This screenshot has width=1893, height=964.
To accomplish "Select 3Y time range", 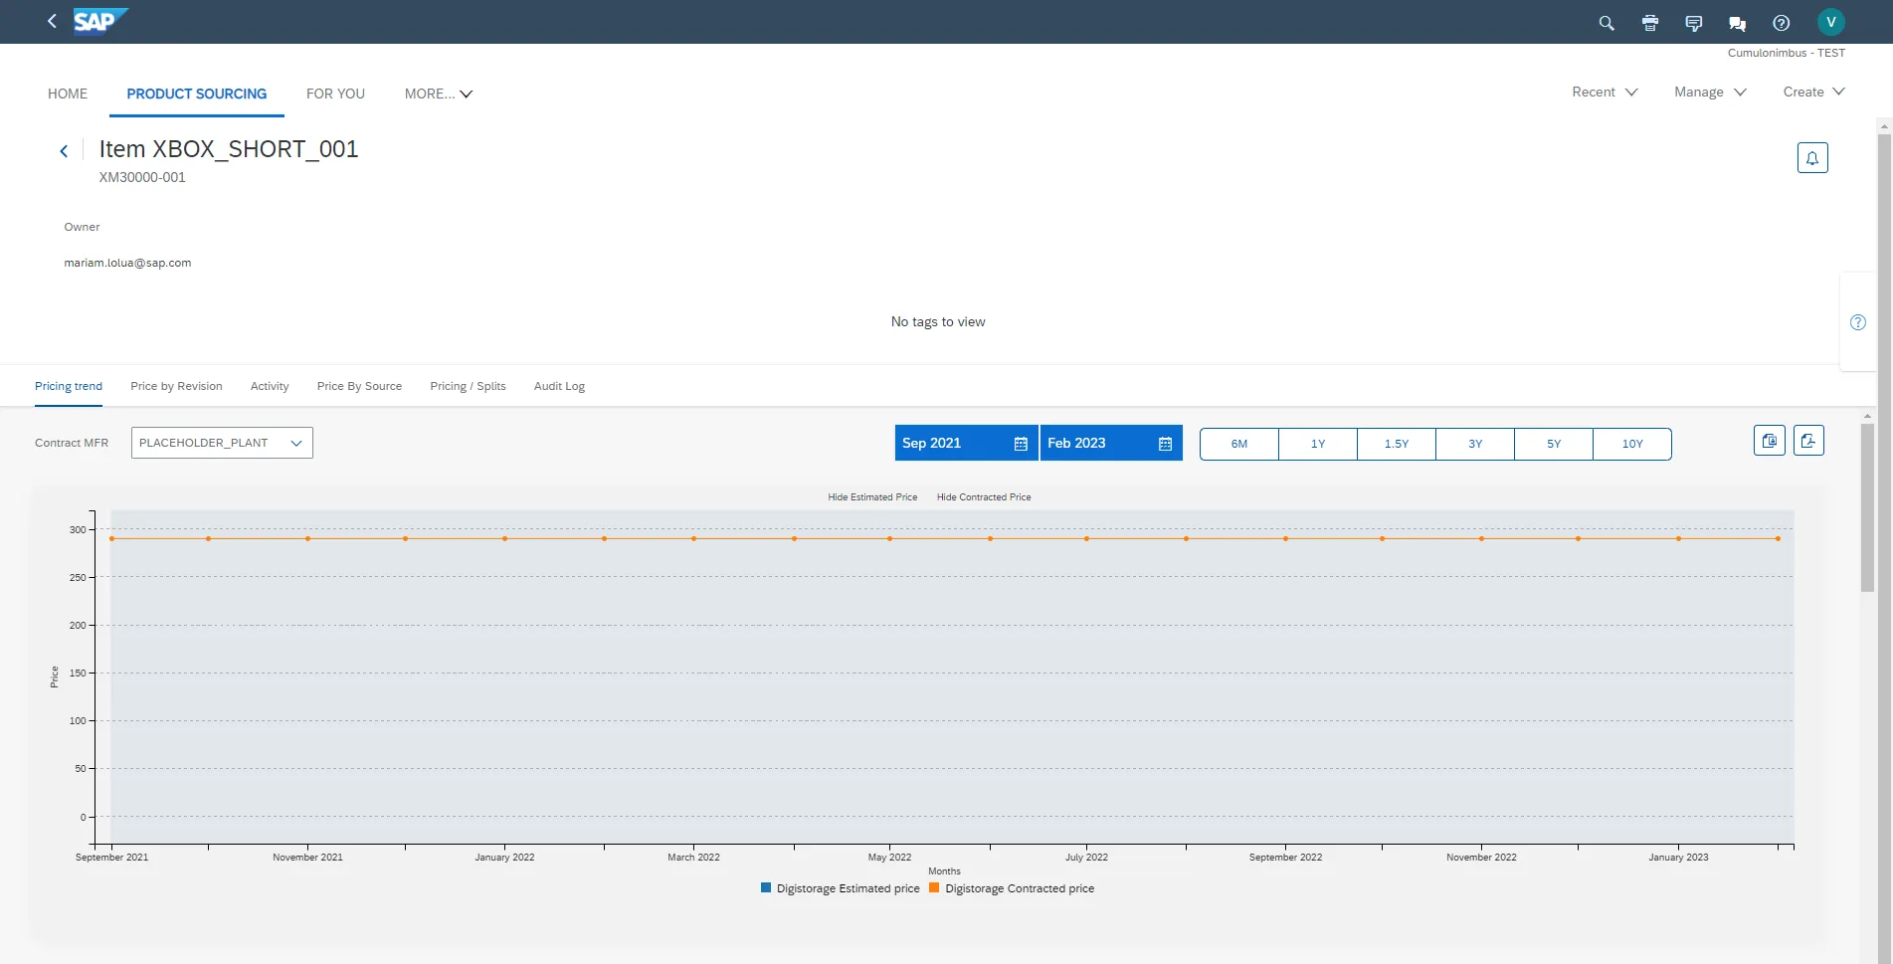I will (x=1475, y=444).
